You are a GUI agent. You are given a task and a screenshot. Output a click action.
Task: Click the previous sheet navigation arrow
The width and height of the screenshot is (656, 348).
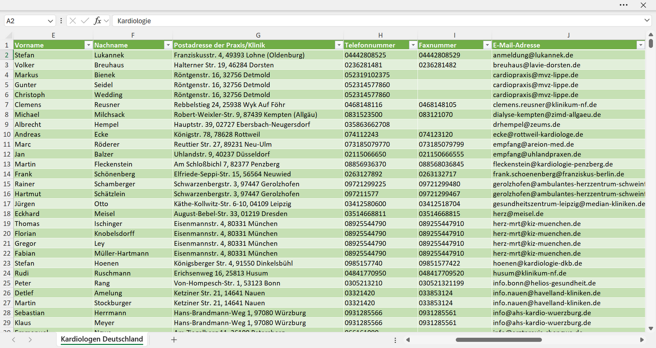pos(14,339)
